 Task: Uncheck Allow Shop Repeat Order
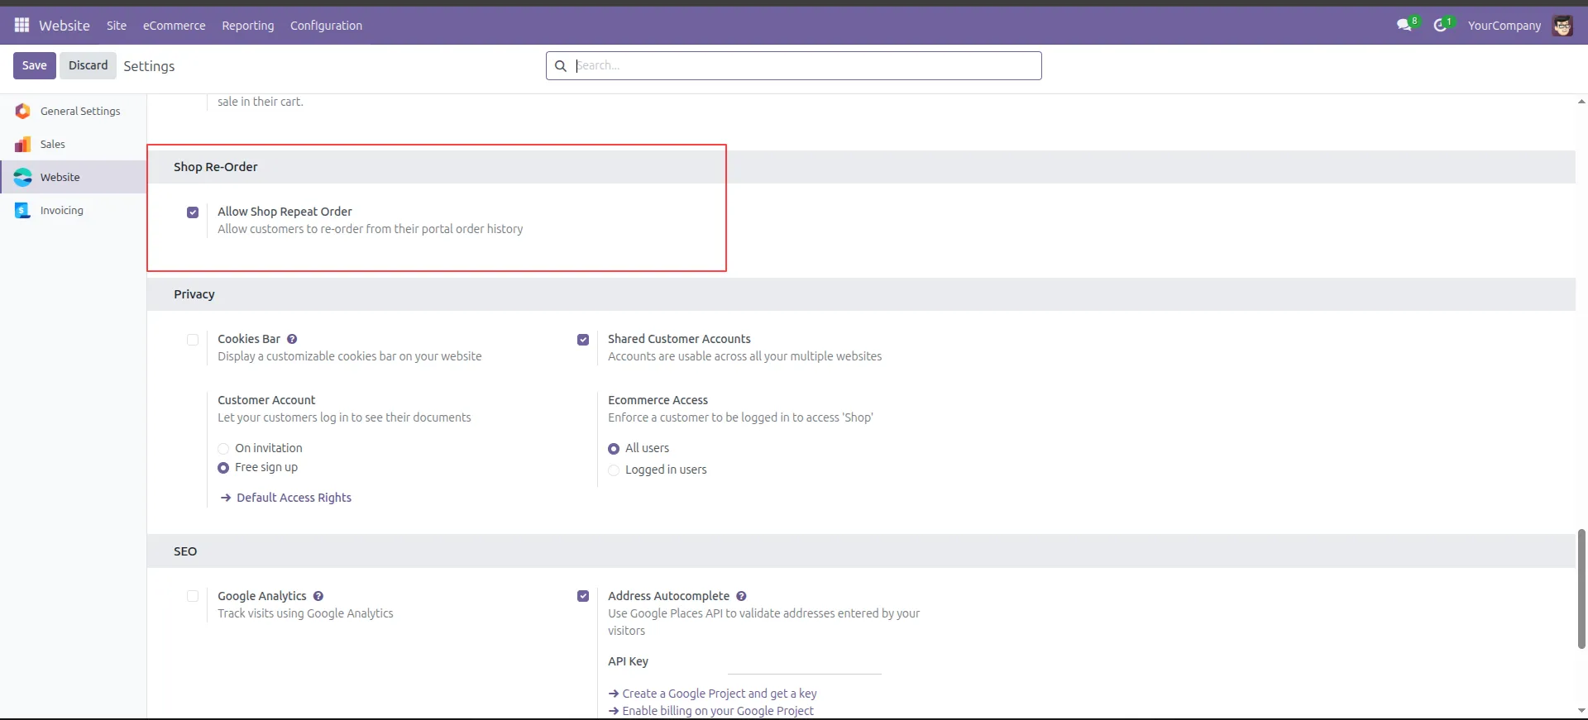pos(193,212)
